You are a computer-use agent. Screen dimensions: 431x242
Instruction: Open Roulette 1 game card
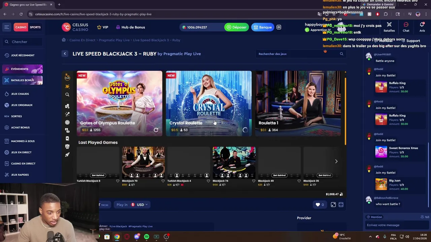tap(298, 103)
